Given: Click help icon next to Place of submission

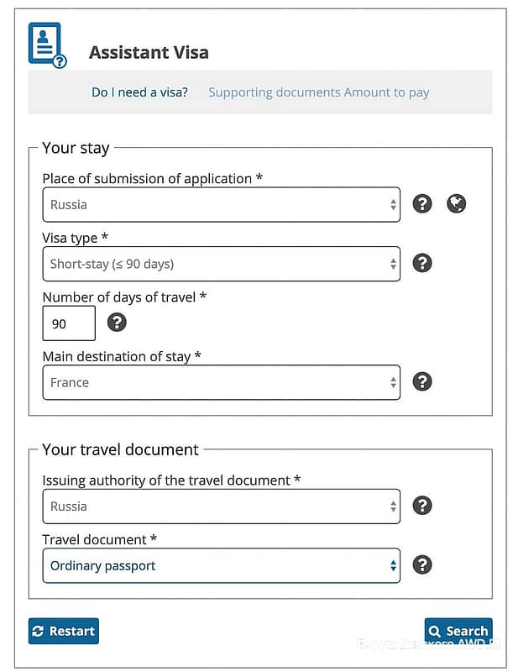Looking at the screenshot, I should [422, 203].
